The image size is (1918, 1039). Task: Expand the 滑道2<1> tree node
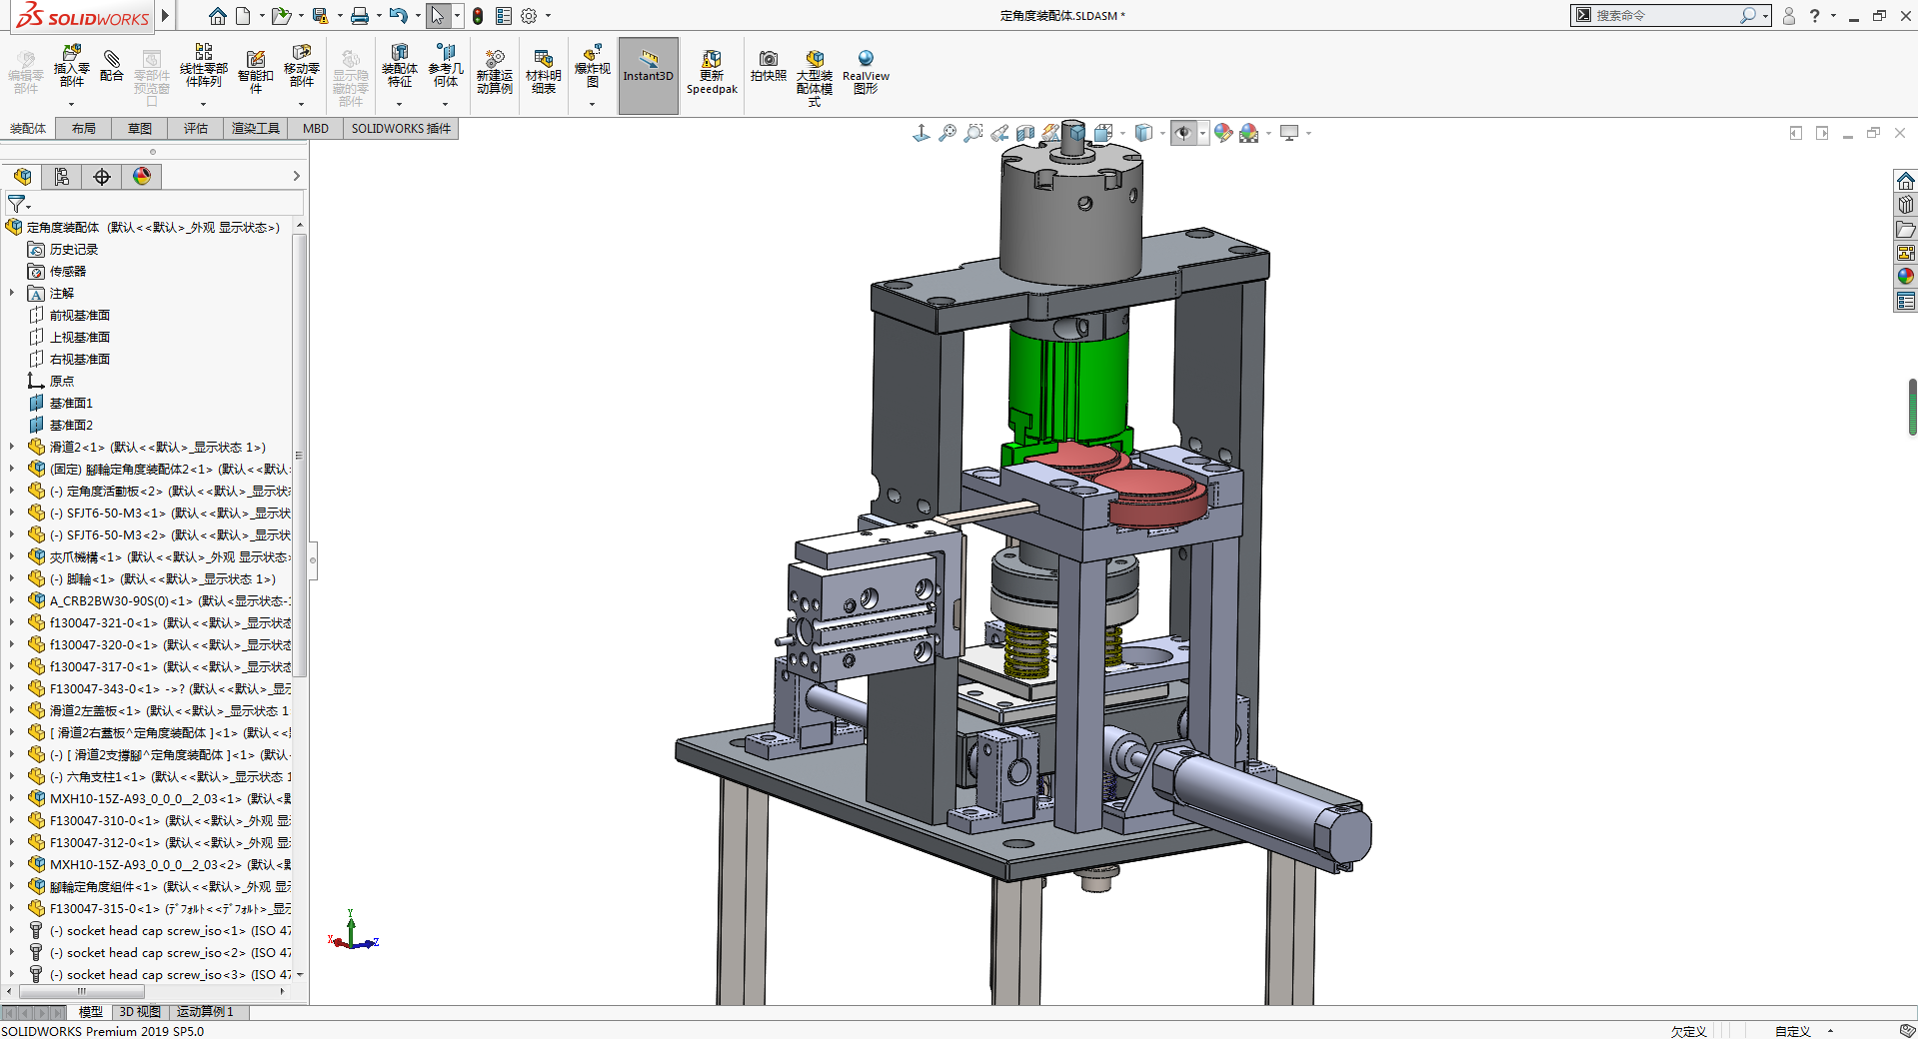click(12, 448)
